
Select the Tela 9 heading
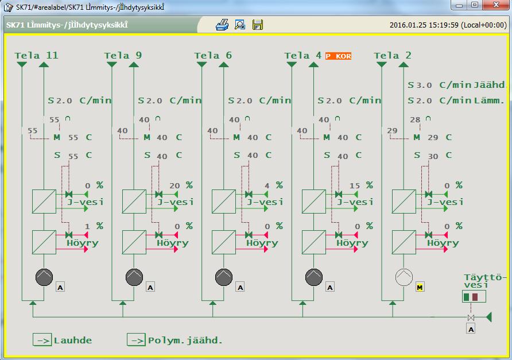[x=123, y=55]
